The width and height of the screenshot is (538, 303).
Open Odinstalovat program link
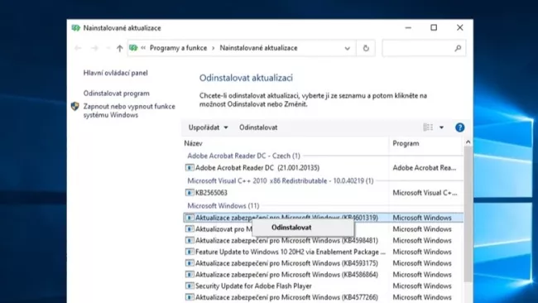(x=117, y=94)
